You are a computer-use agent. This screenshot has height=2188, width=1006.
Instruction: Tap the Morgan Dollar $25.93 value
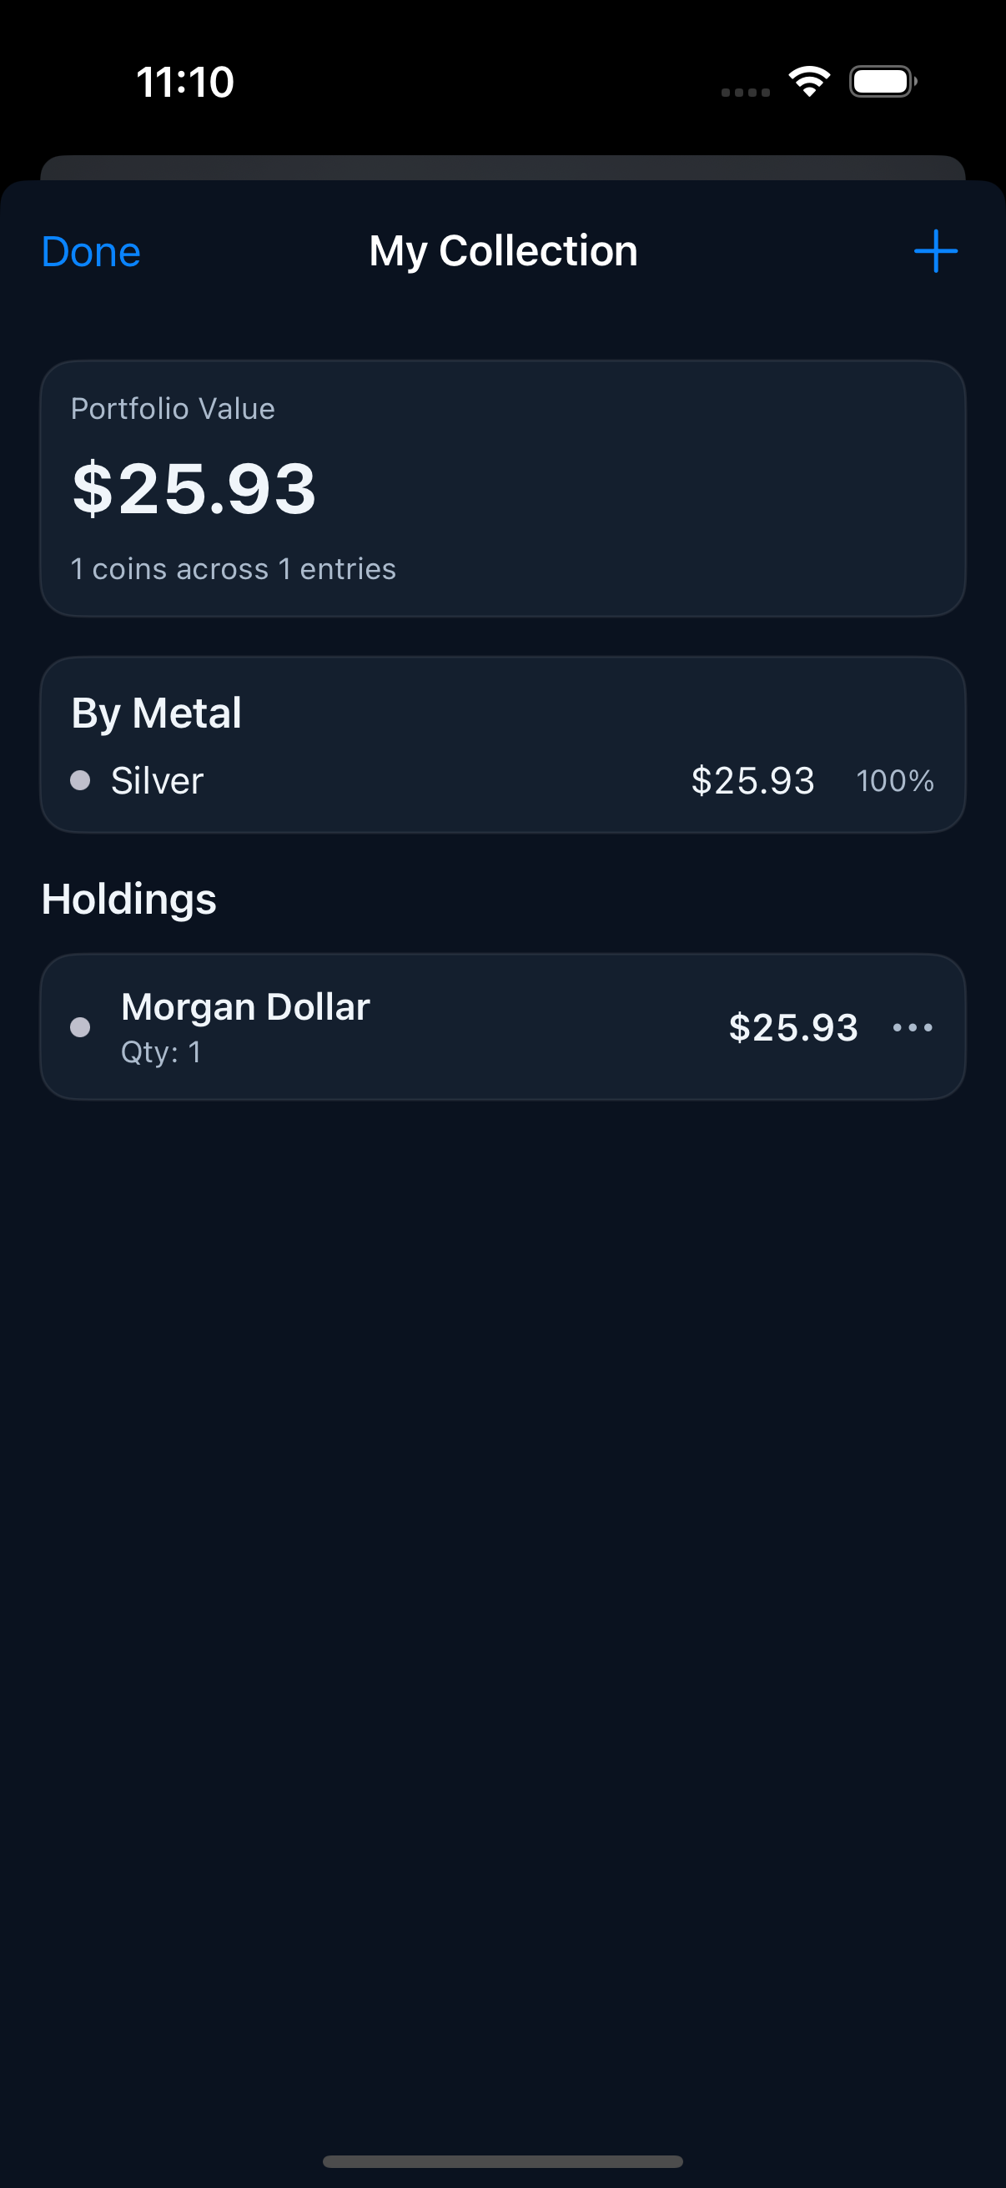[x=793, y=1028]
